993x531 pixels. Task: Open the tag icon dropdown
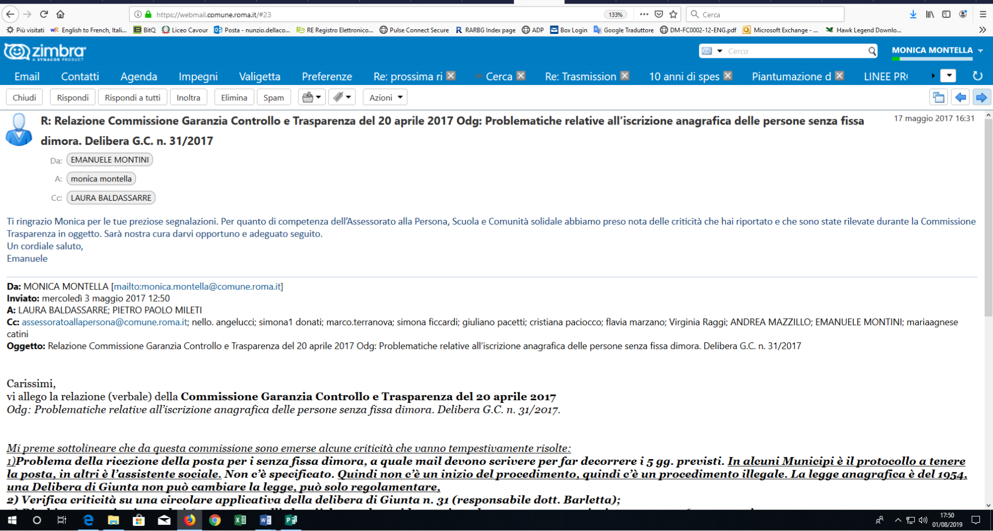[x=342, y=97]
